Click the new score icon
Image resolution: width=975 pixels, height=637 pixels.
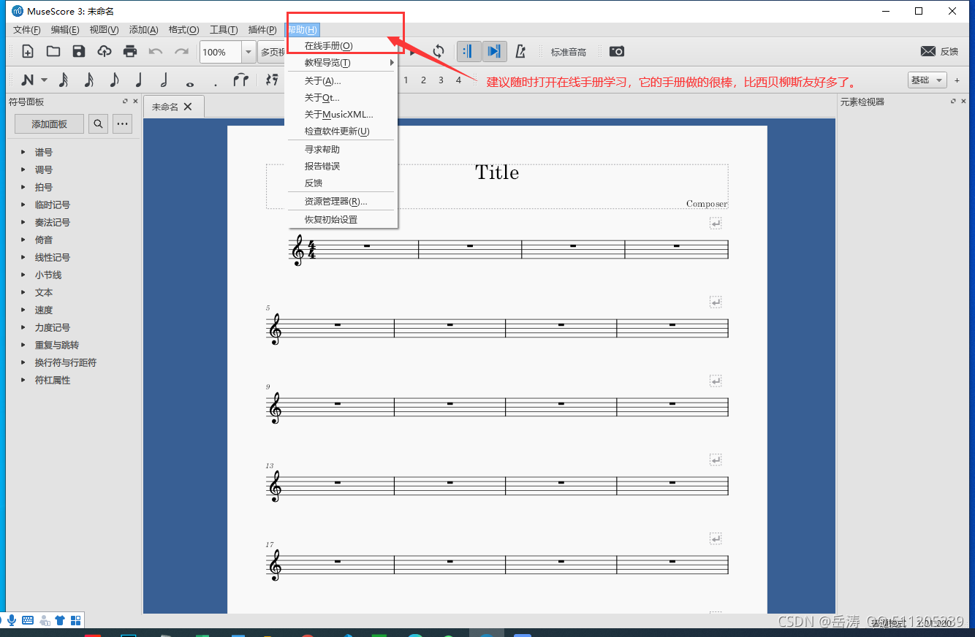click(28, 51)
